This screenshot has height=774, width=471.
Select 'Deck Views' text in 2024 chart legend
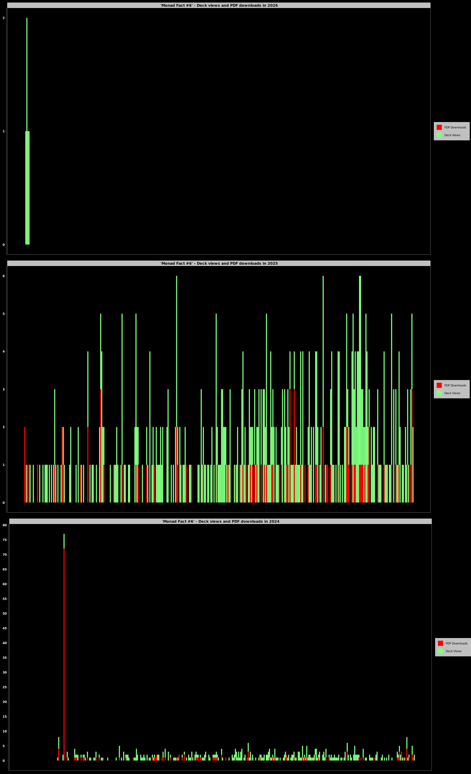click(453, 651)
